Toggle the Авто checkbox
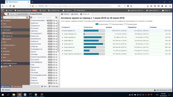 (x=42, y=86)
